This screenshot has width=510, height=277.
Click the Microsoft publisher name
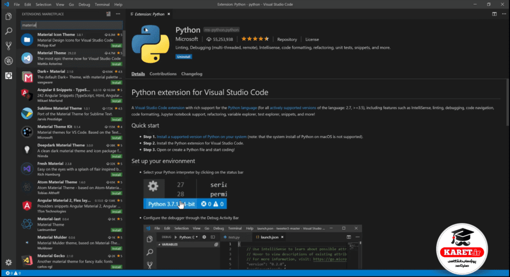pos(187,39)
